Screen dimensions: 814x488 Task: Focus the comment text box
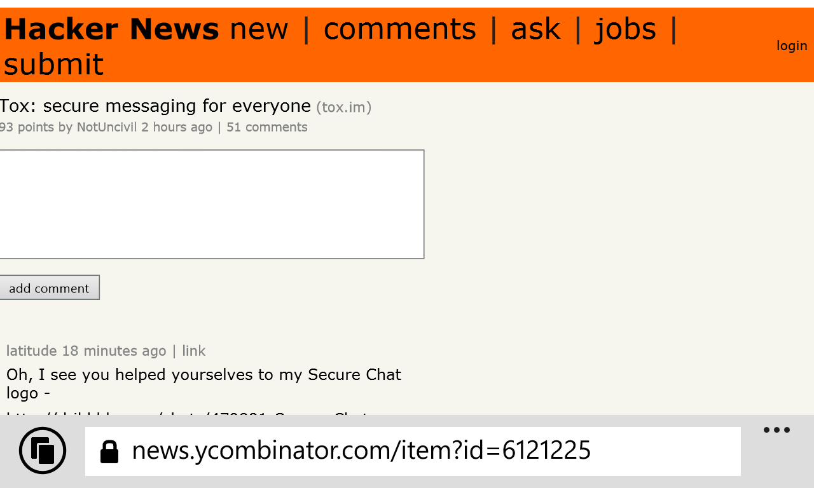211,204
